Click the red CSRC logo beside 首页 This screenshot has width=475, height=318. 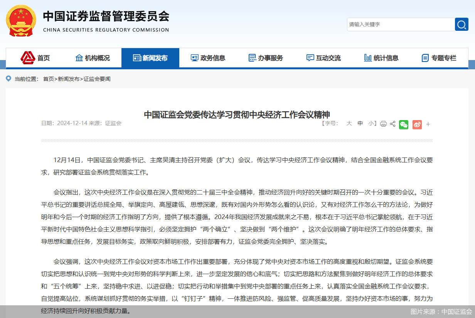28,58
